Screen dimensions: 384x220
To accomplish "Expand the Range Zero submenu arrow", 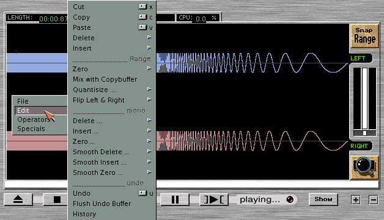I will click(x=149, y=69).
